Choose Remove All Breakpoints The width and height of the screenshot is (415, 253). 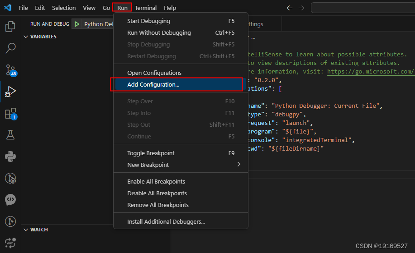(x=181, y=205)
